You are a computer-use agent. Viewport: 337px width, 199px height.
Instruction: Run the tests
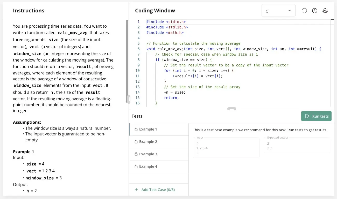coord(316,116)
